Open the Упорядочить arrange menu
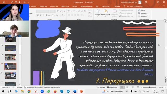Image resolution: width=167 pixels, height=94 pixels. pyautogui.click(x=106, y=13)
